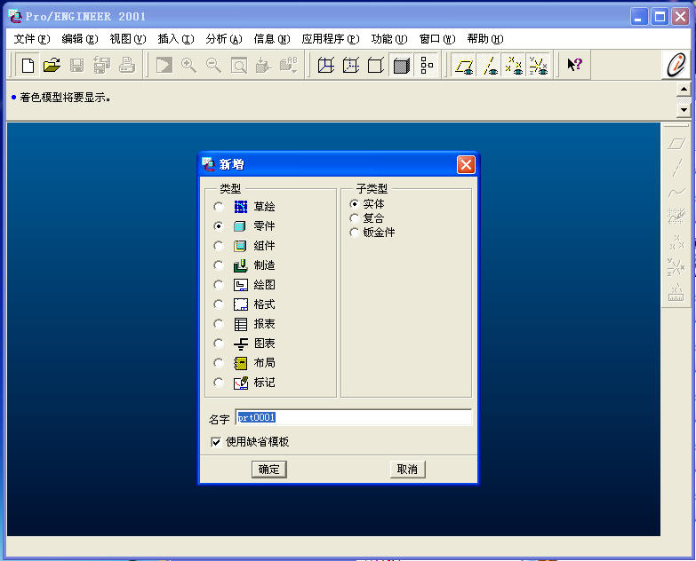The height and width of the screenshot is (561, 696).
Task: Select the Zoom Out magnifier icon
Action: tap(213, 66)
